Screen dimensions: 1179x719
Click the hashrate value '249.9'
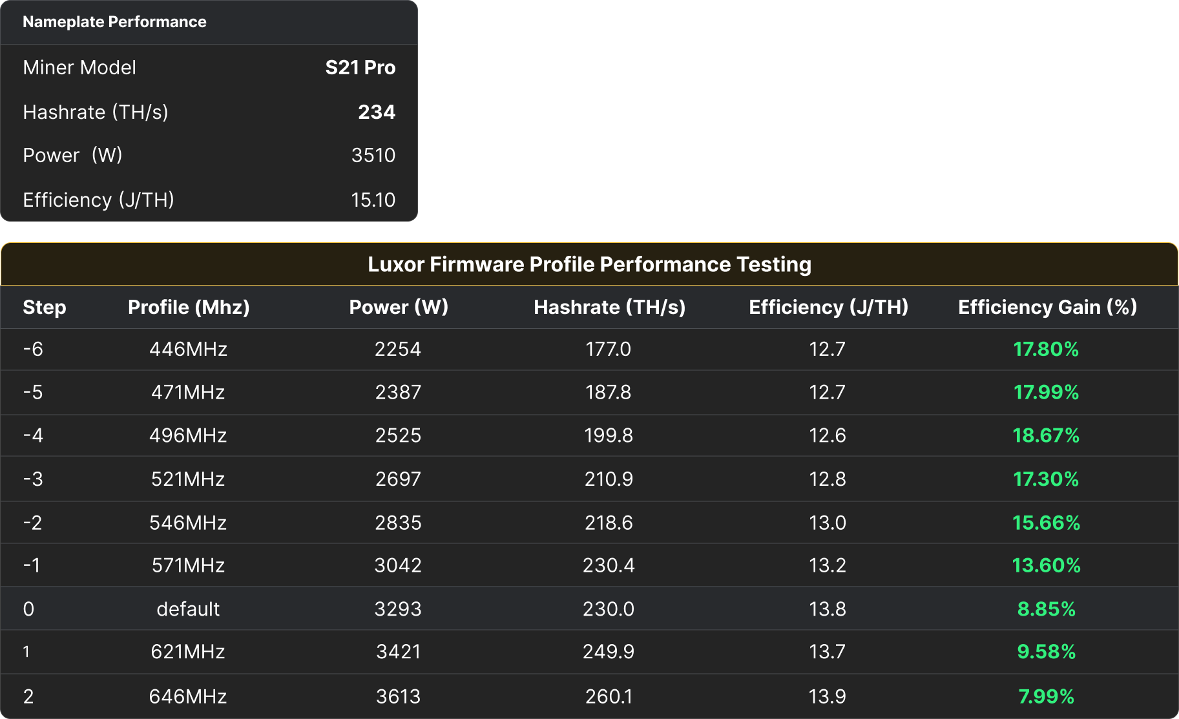click(608, 651)
